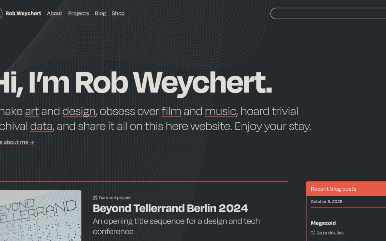Visit the Shop from the navigation bar

coord(118,13)
